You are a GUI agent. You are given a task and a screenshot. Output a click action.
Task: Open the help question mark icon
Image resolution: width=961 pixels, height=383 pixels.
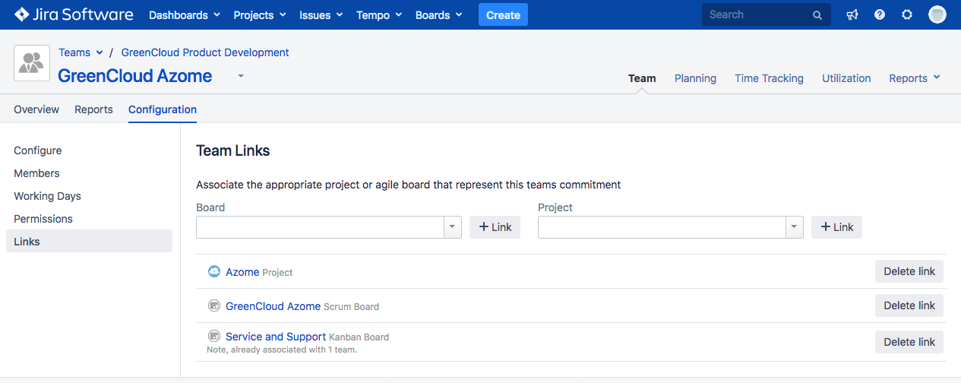(880, 14)
